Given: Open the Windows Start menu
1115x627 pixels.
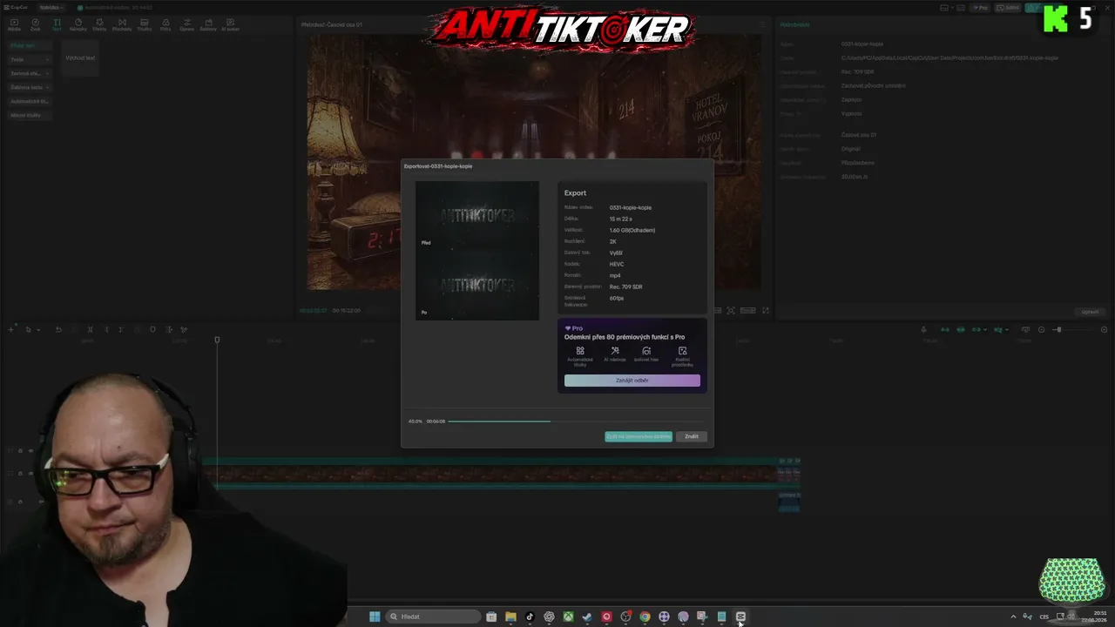Looking at the screenshot, I should (375, 617).
